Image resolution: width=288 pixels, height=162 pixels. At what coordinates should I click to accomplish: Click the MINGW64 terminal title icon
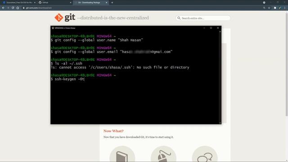(53, 28)
